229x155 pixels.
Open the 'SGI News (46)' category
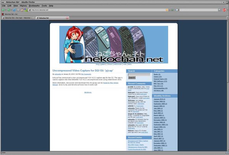pyautogui.click(x=159, y=91)
